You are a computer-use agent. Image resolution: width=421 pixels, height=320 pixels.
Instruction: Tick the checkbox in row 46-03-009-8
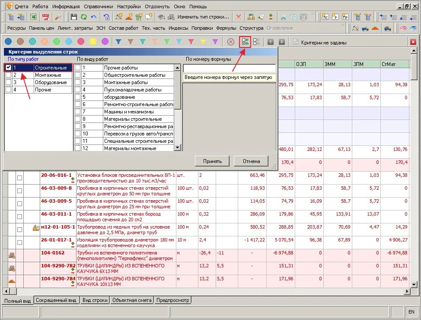coord(19,191)
